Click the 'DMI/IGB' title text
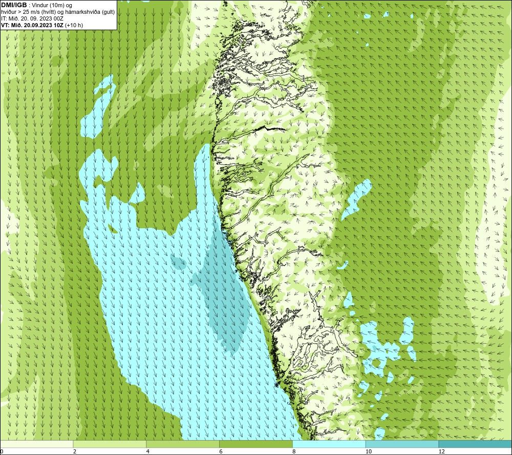The image size is (512, 455). (x=14, y=5)
